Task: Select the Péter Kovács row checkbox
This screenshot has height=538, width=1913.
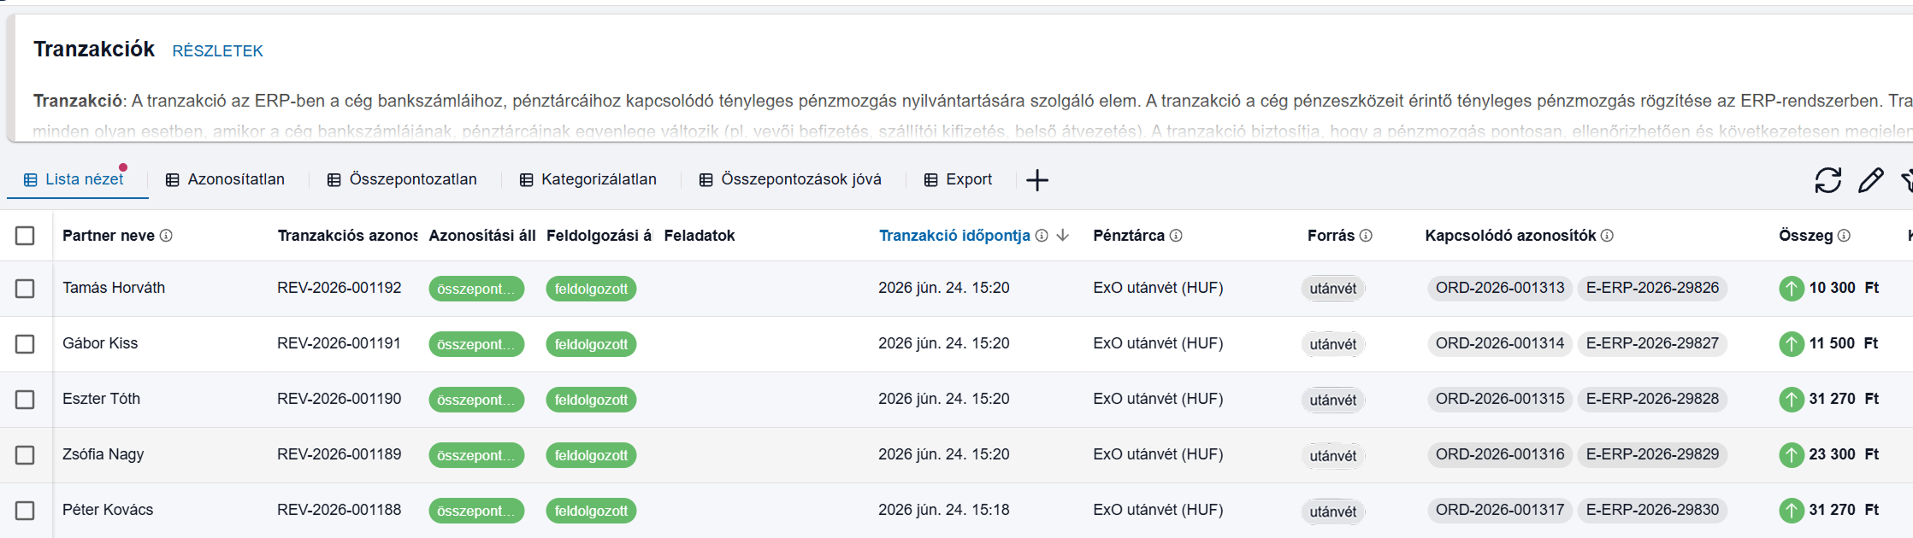Action: (25, 511)
